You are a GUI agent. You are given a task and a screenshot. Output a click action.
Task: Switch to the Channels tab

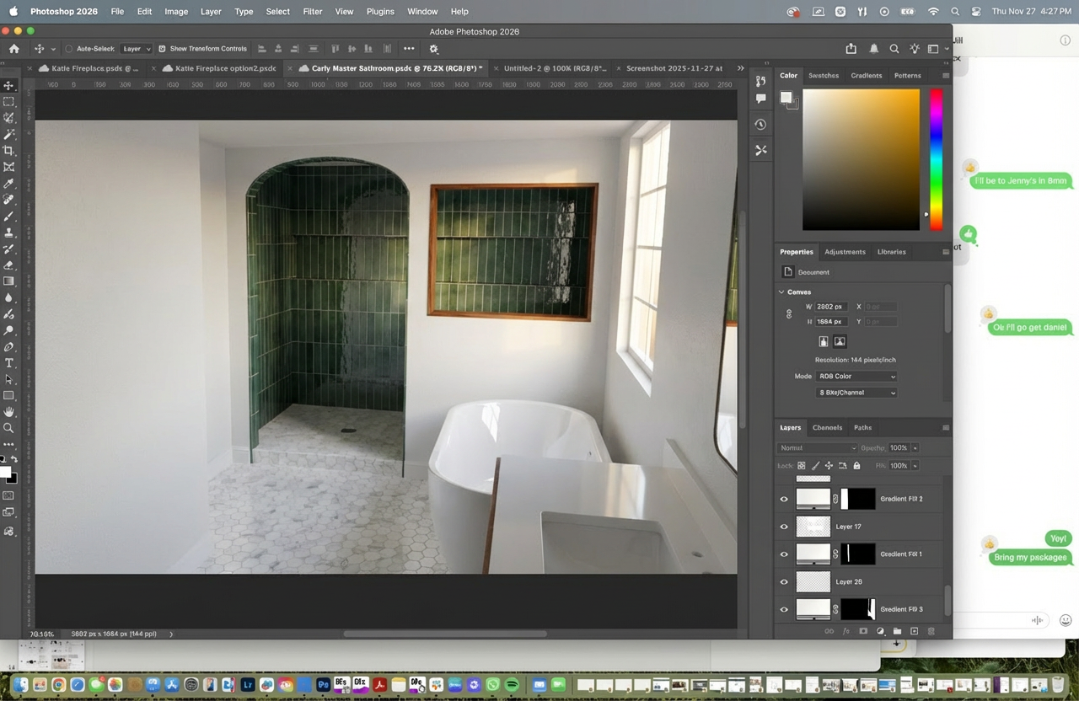tap(827, 428)
